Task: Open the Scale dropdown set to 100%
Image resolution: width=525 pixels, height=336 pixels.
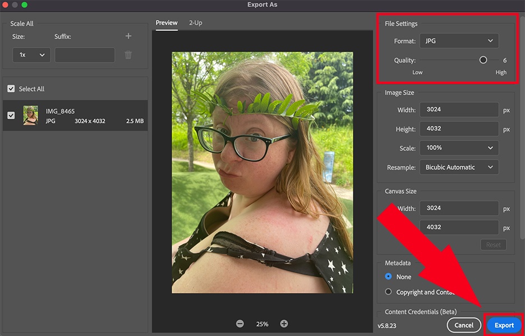Action: [459, 148]
